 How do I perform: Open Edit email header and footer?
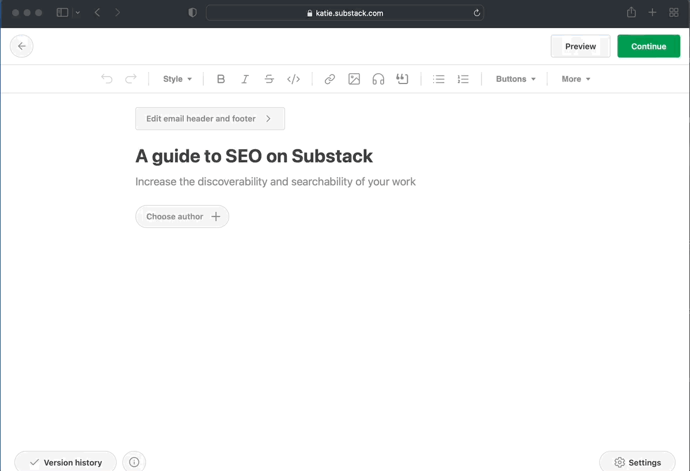click(x=210, y=119)
